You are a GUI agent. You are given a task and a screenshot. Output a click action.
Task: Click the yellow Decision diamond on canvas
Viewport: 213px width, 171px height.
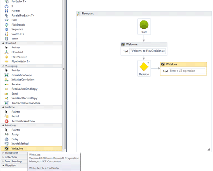point(144,66)
